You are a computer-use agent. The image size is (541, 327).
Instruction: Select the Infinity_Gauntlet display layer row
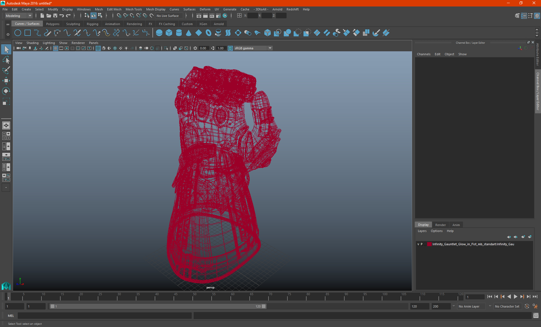click(475, 244)
